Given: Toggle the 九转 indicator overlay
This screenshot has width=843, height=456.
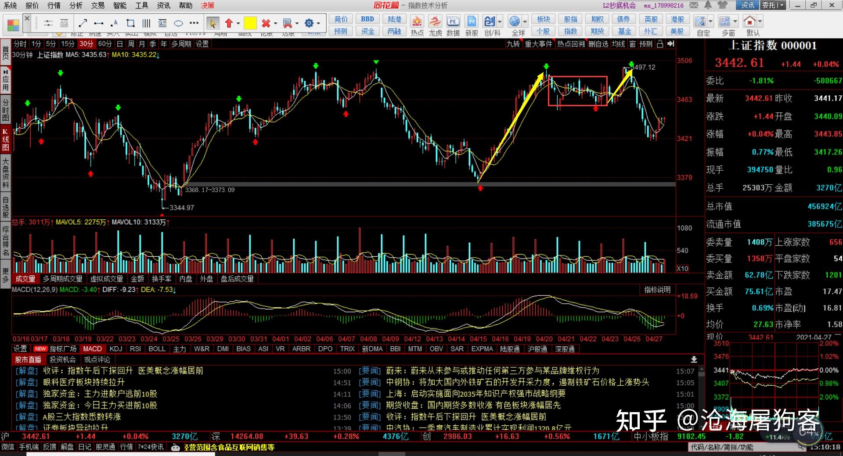Looking at the screenshot, I should (x=513, y=44).
